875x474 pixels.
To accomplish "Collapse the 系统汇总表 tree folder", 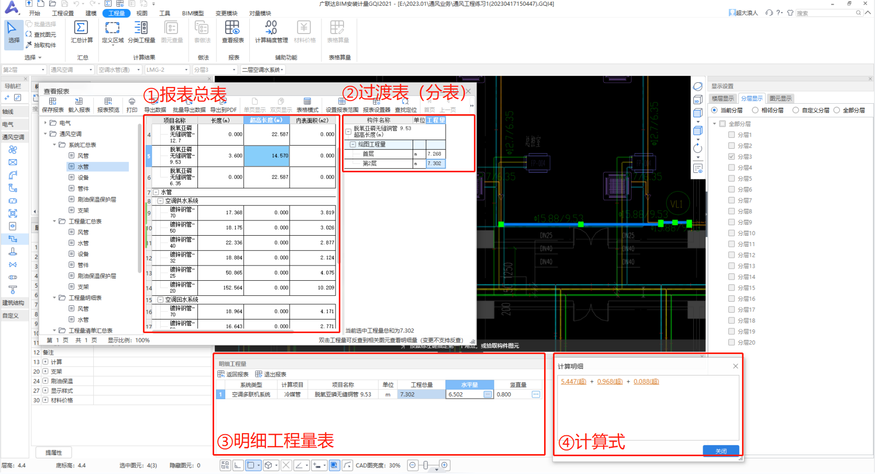I will (54, 145).
